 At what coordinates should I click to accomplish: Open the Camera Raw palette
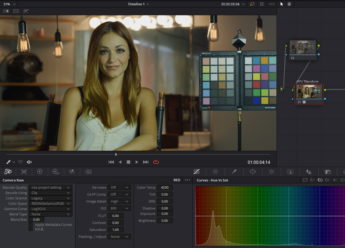[8, 171]
